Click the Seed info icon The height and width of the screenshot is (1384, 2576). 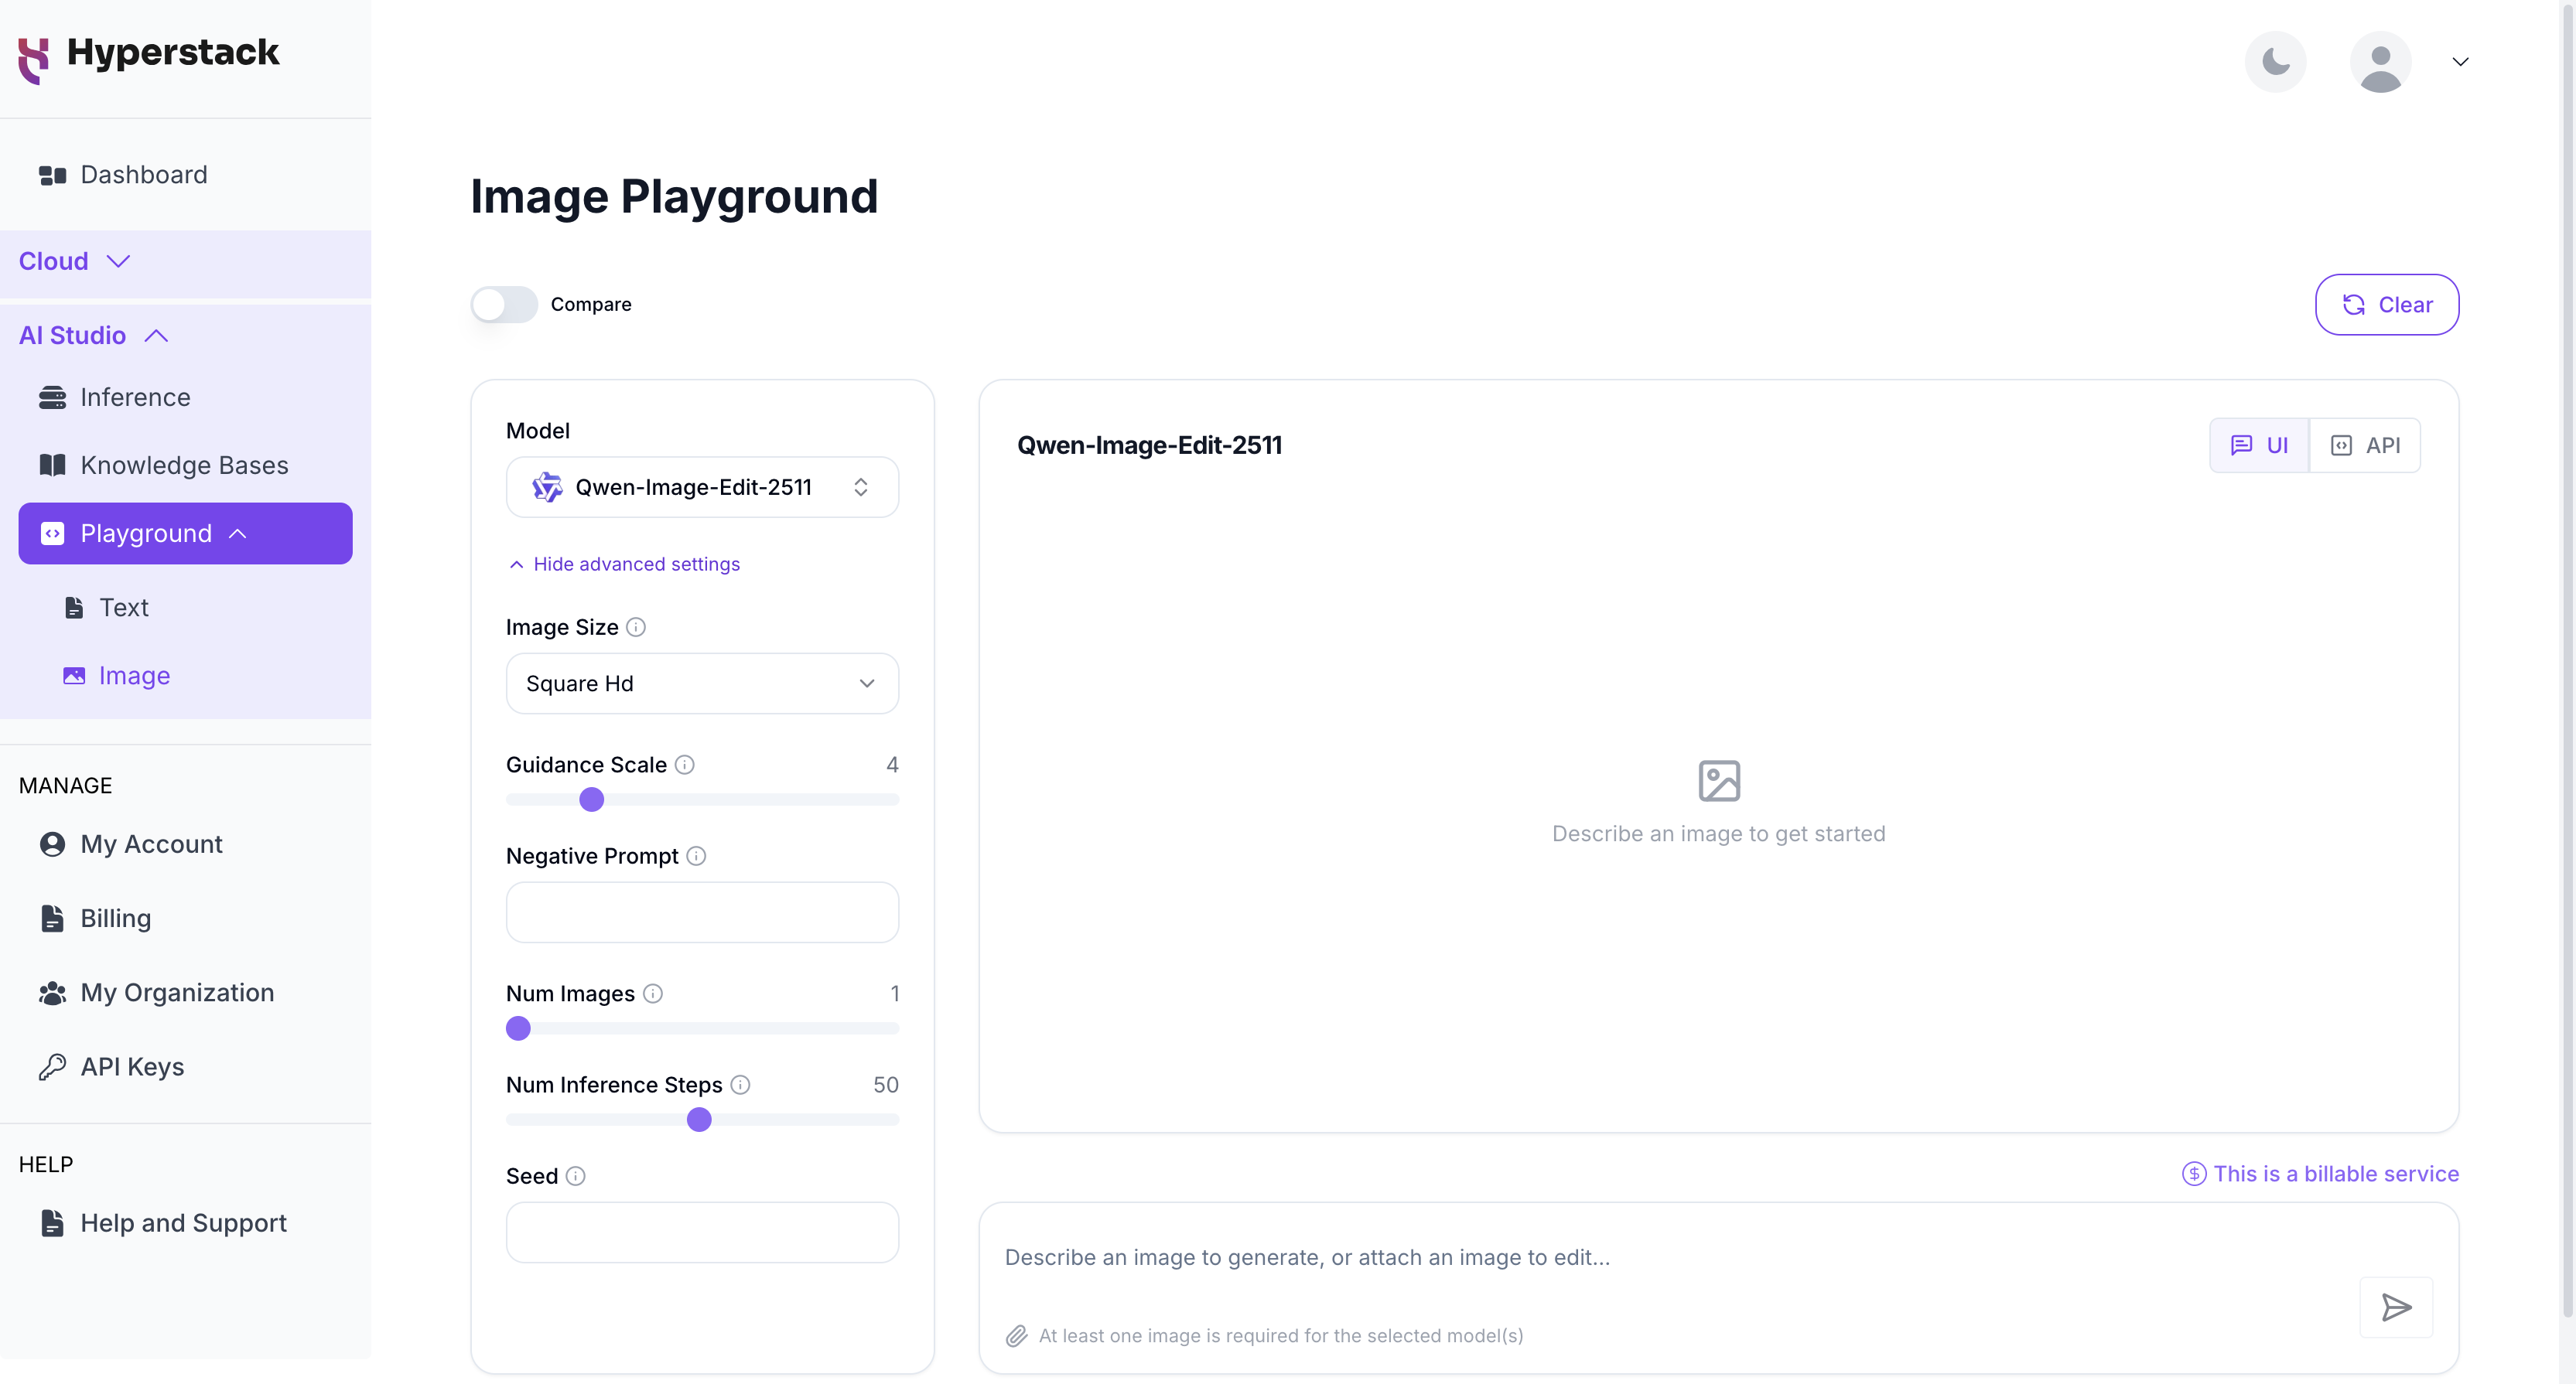point(575,1176)
